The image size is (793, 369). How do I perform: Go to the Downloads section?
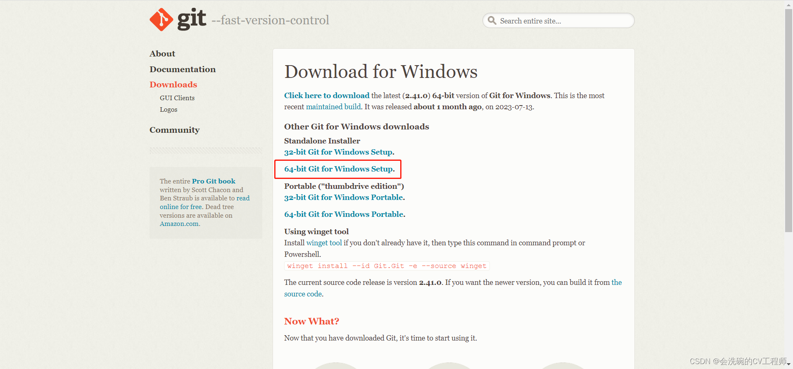173,85
